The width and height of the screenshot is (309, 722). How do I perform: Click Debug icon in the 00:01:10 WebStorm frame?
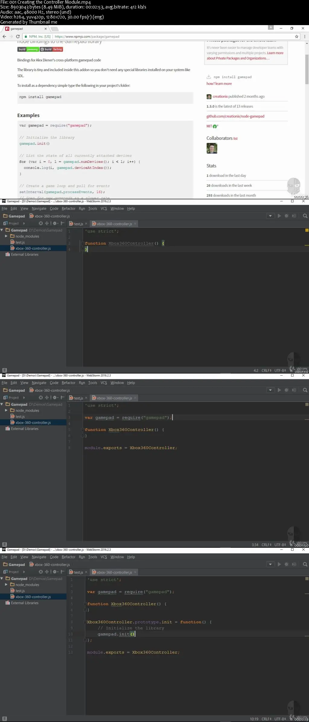(286, 216)
